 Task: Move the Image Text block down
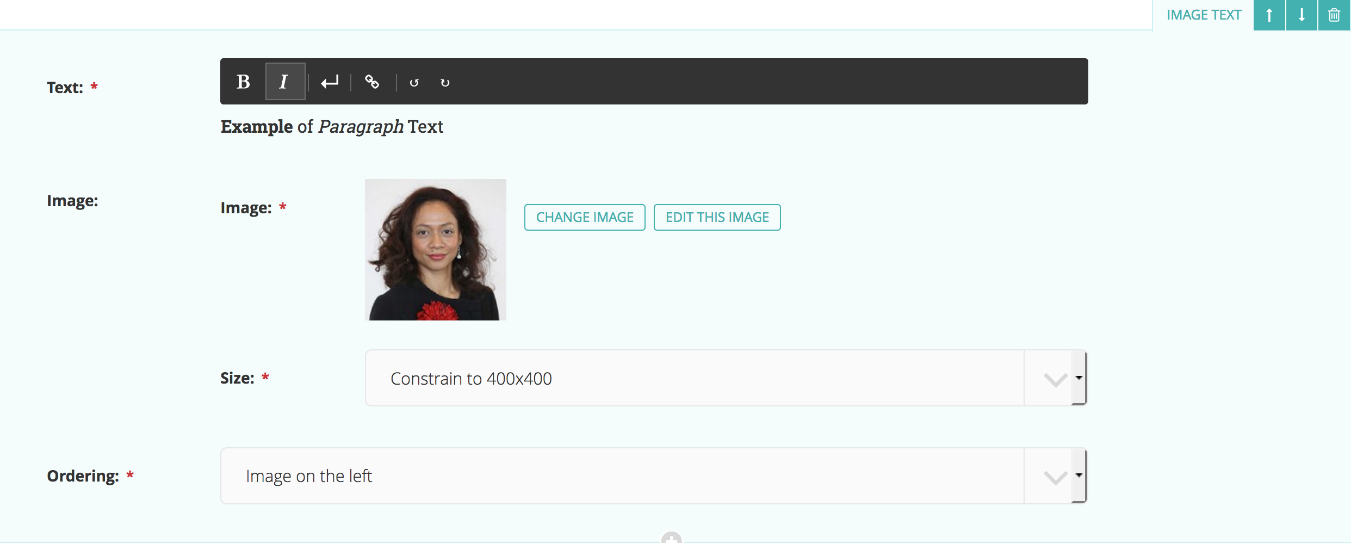[1302, 15]
